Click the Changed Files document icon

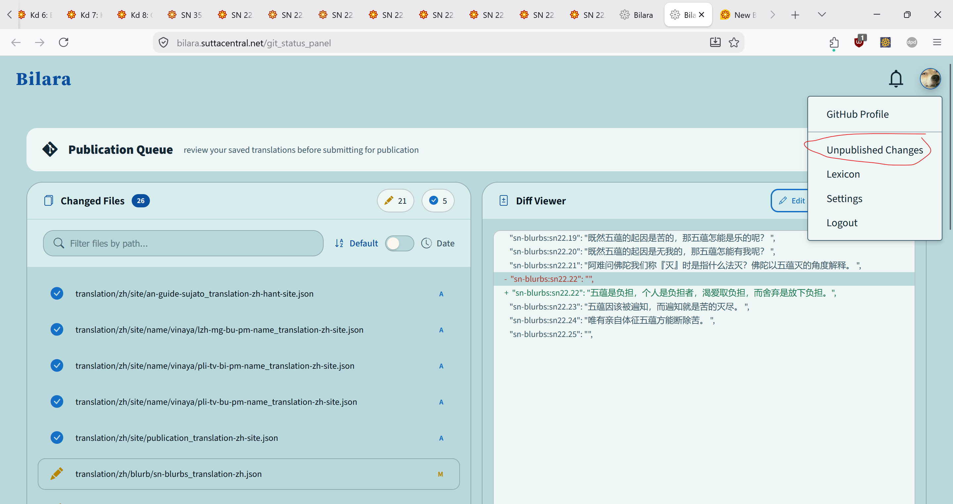click(x=48, y=200)
